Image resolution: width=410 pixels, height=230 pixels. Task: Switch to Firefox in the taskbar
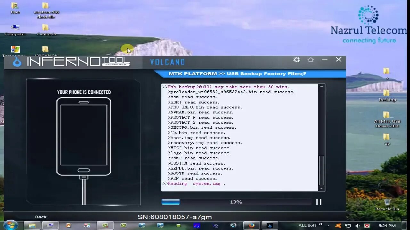click(x=251, y=226)
